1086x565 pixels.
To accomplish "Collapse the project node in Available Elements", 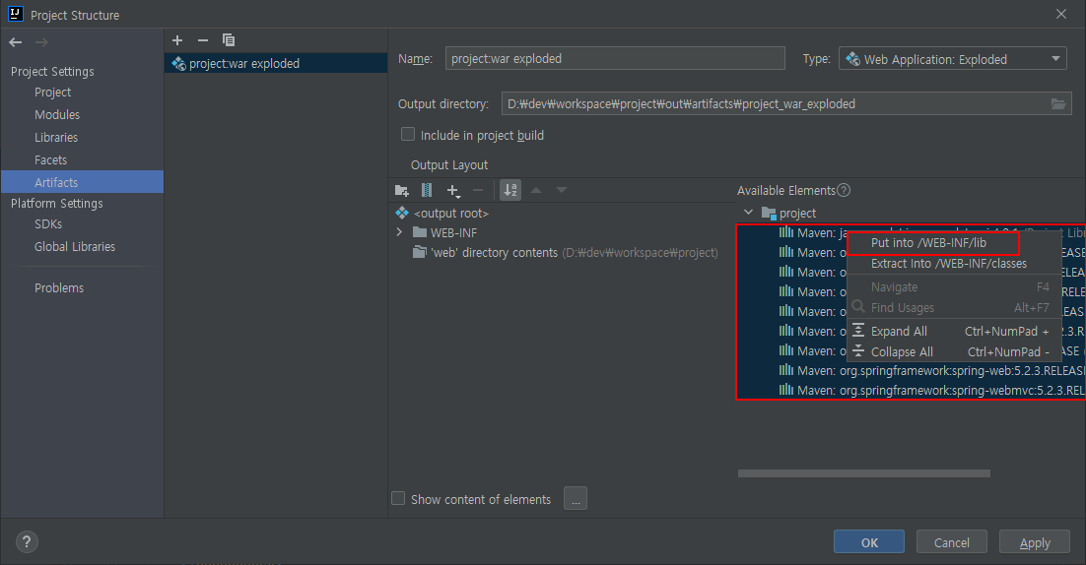I will point(749,213).
